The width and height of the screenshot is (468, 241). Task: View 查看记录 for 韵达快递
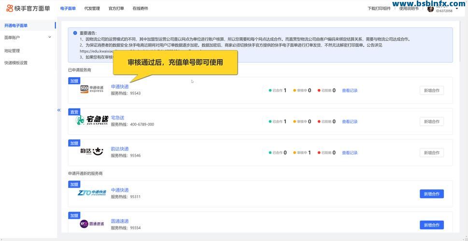point(350,152)
